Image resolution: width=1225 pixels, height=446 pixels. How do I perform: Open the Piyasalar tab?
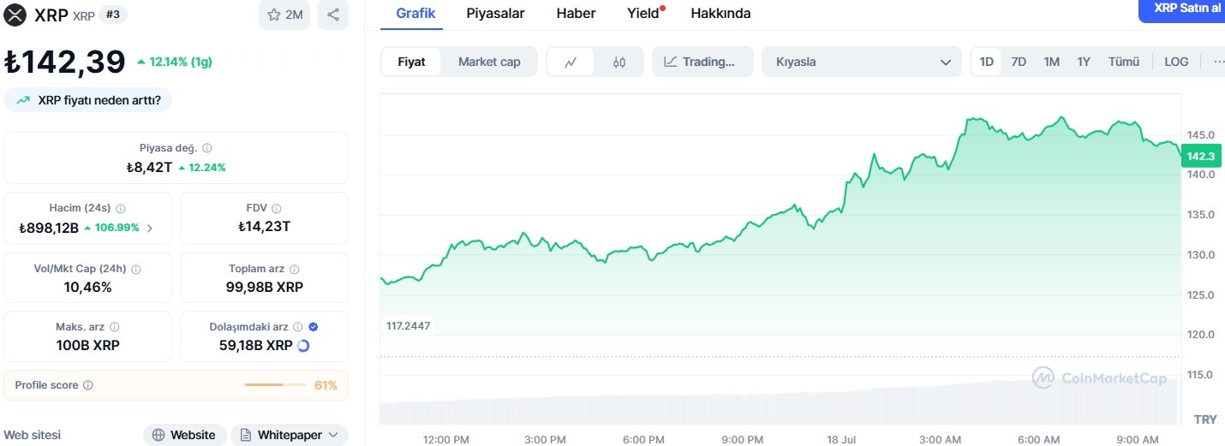(x=495, y=14)
